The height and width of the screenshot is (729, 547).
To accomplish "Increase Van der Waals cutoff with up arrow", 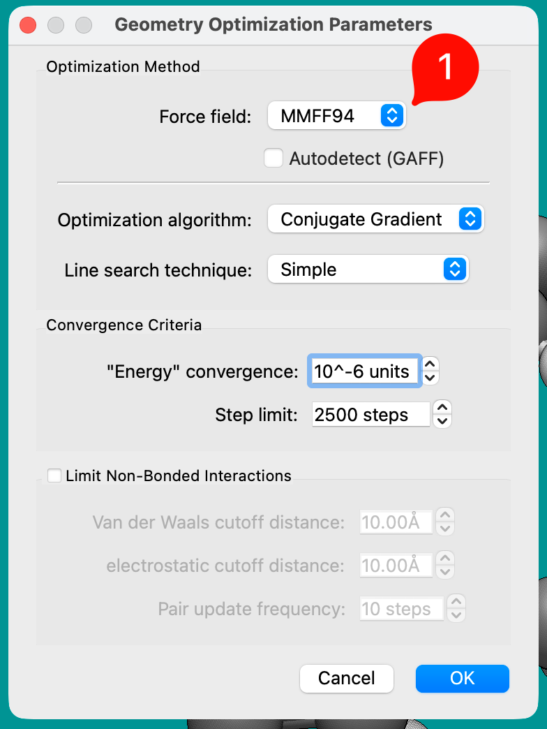I will [445, 515].
